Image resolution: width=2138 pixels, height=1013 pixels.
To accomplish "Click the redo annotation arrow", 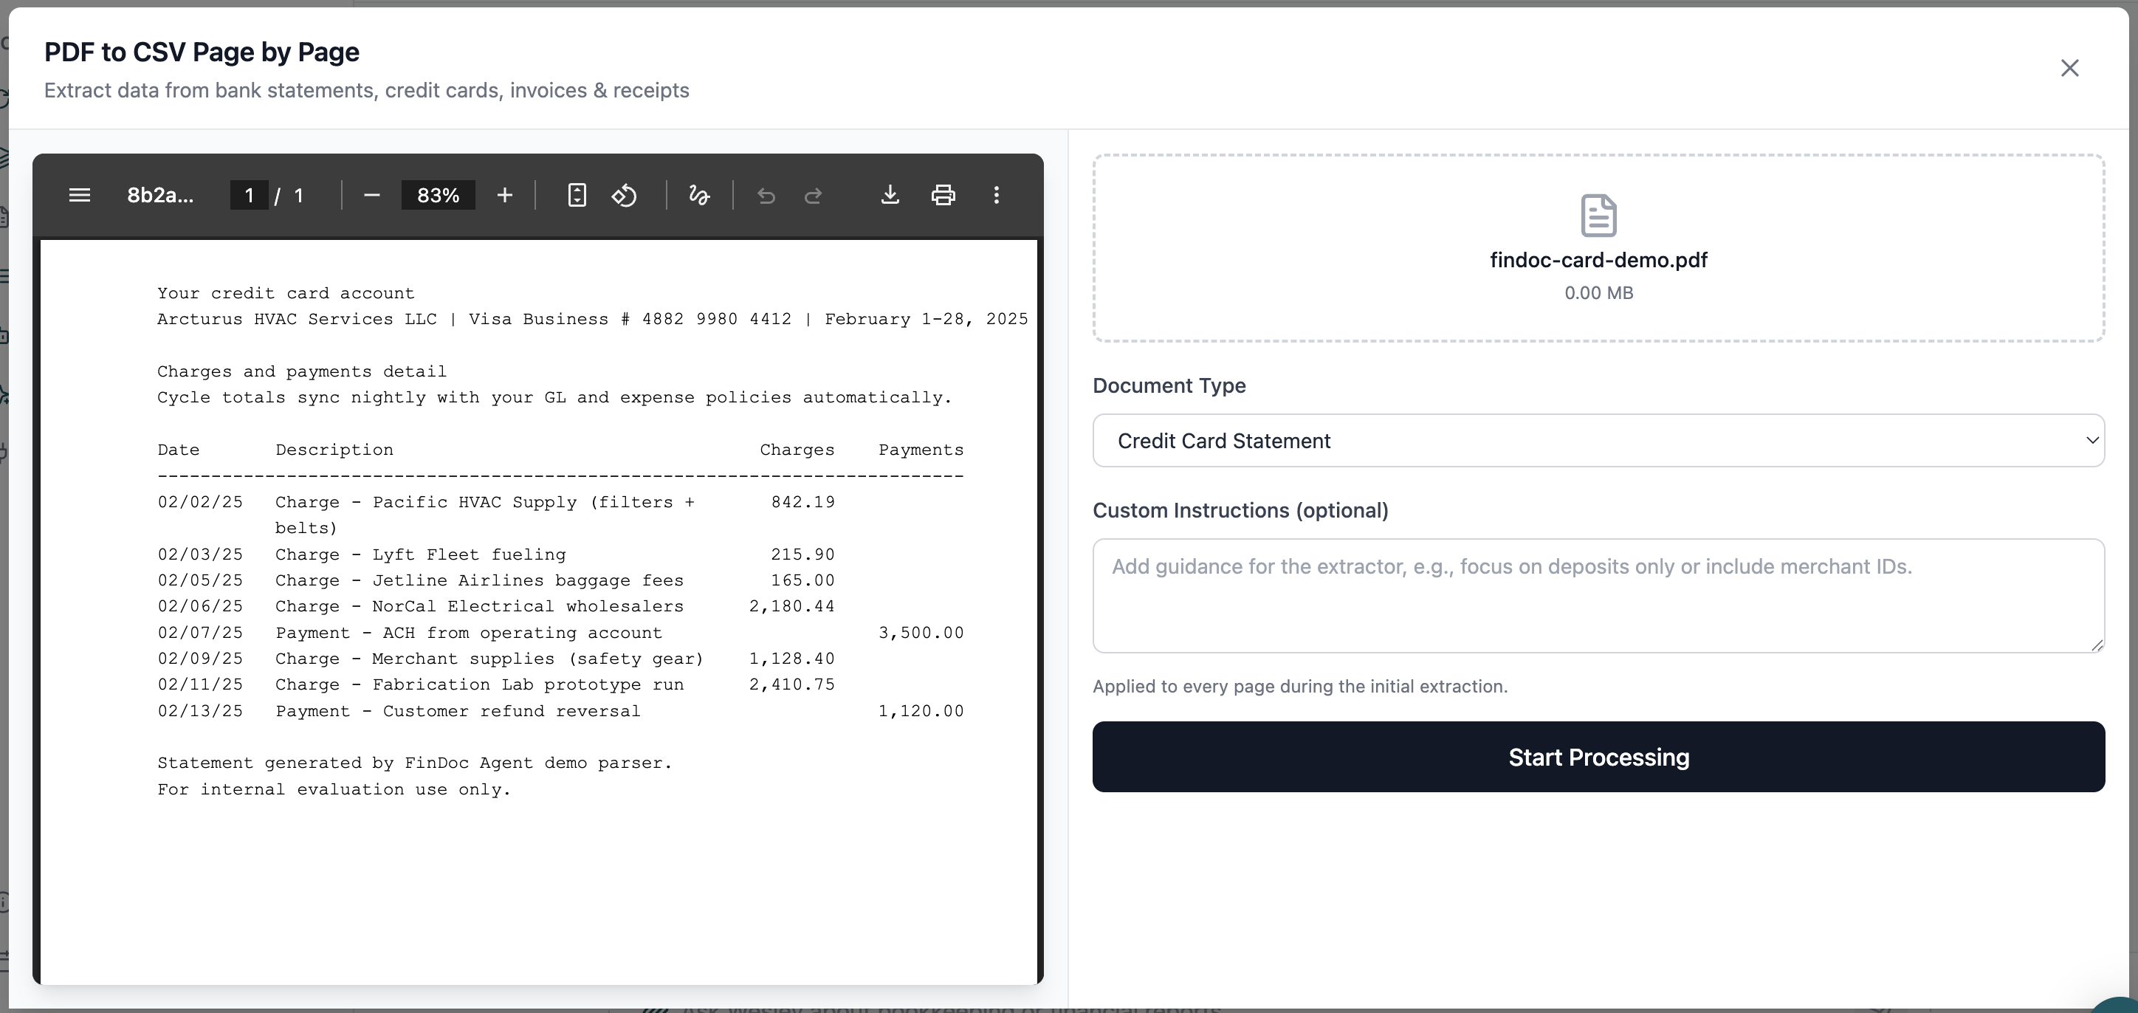I will coord(814,195).
